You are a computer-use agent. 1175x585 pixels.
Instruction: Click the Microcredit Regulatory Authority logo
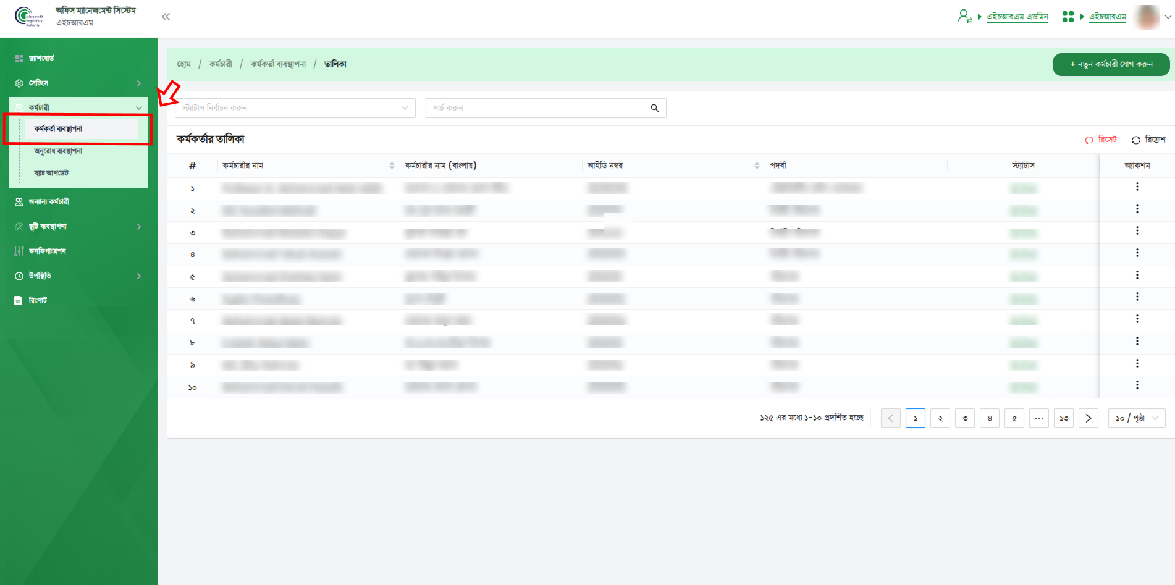point(29,17)
